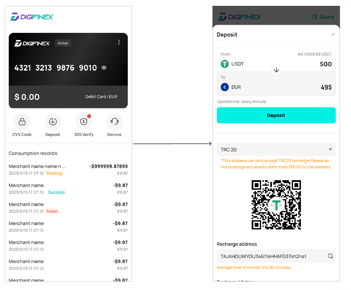Tap the Debit Card / EUR label
The image size is (351, 290).
pos(101,97)
